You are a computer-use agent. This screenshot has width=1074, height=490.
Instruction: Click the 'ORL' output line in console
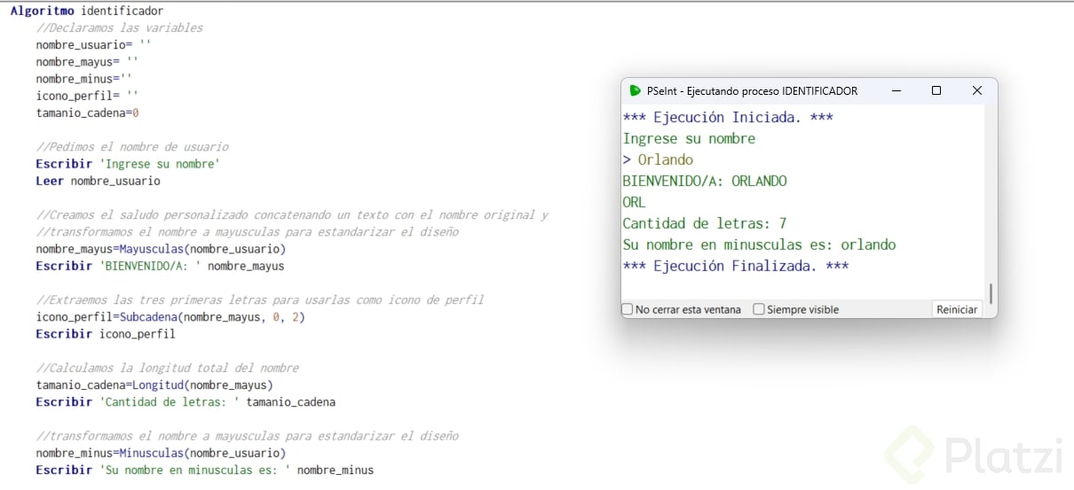(x=635, y=202)
